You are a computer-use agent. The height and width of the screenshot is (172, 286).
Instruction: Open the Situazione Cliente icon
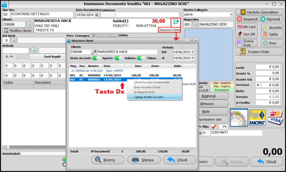pyautogui.click(x=176, y=22)
